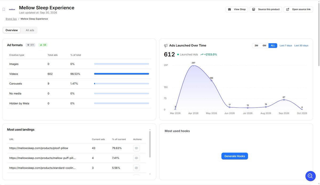Click the ploof-pillow landing URL
This screenshot has width=320, height=185.
(39, 148)
